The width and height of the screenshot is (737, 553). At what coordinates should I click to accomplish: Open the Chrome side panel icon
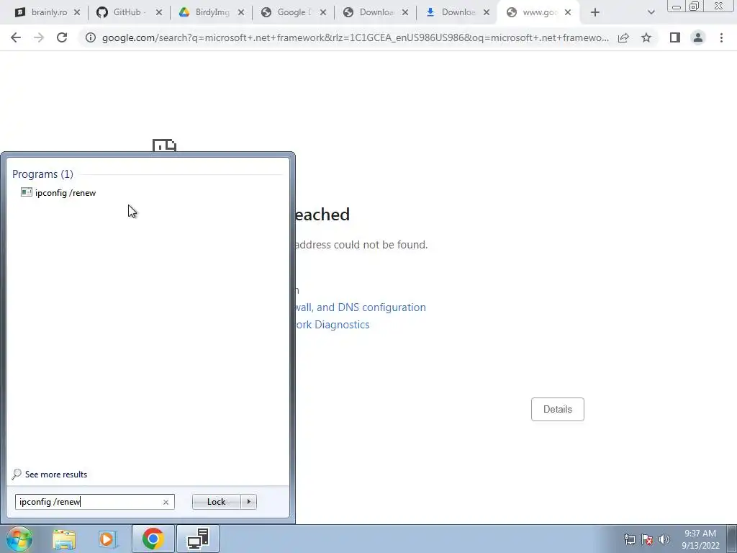pyautogui.click(x=675, y=37)
